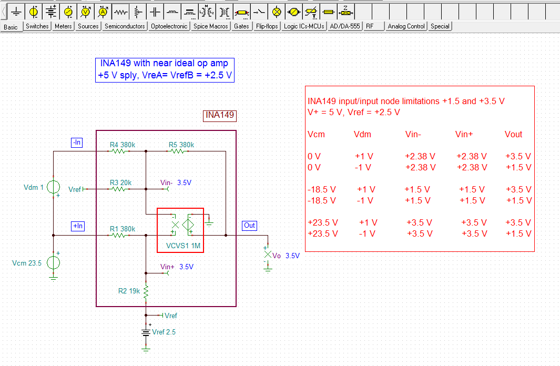Viewport: 560px width, 366px height.
Task: Select the impedance Z component icon
Action: click(x=346, y=12)
